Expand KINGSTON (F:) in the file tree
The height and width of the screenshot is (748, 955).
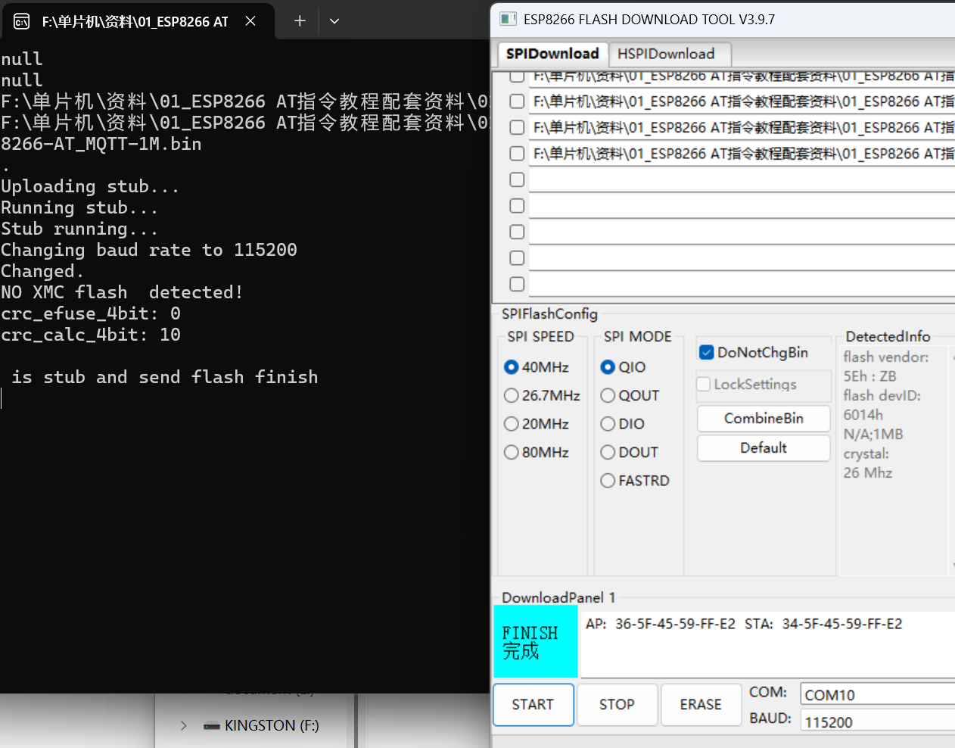182,725
